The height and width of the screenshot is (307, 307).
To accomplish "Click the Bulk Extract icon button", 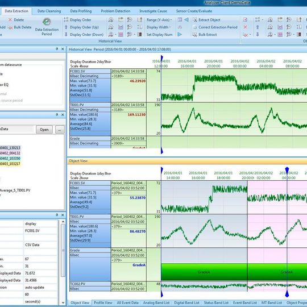I will pyautogui.click(x=194, y=35).
